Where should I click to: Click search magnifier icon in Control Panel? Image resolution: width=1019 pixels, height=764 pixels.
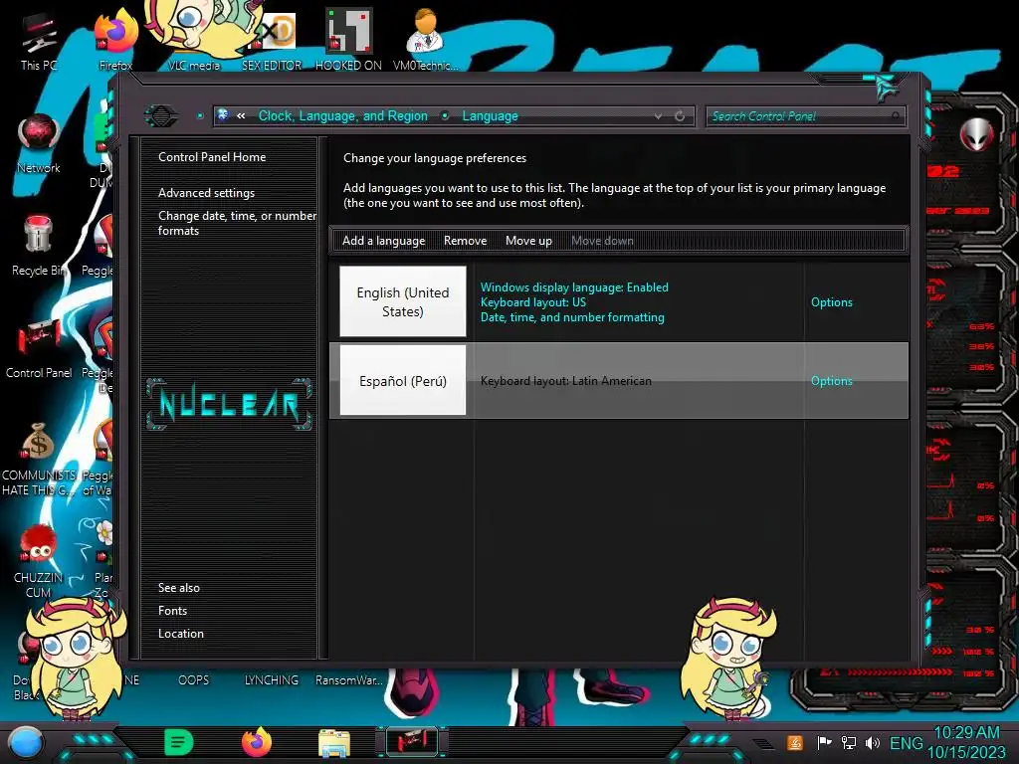tap(896, 116)
